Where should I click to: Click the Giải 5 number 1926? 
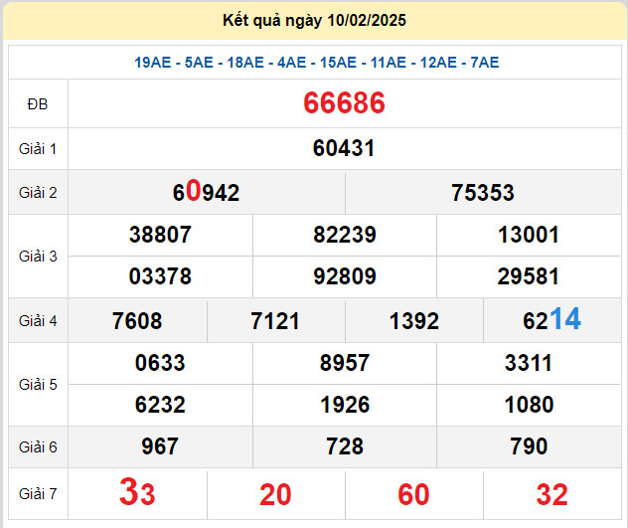coord(345,405)
